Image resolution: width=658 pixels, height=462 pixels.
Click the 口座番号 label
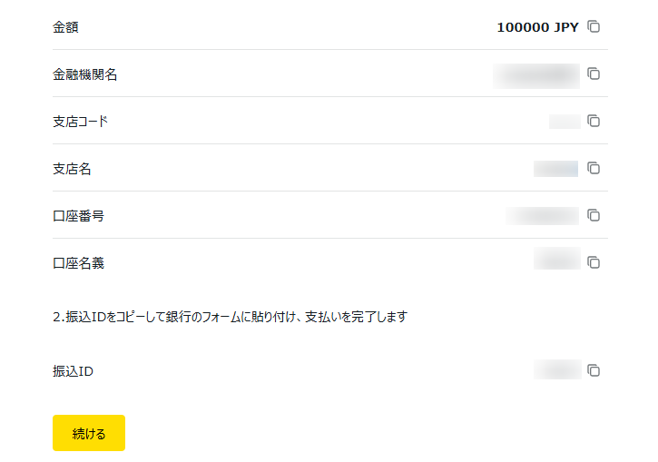(x=78, y=216)
